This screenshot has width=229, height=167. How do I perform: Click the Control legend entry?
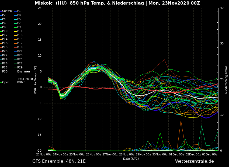pos(7,11)
